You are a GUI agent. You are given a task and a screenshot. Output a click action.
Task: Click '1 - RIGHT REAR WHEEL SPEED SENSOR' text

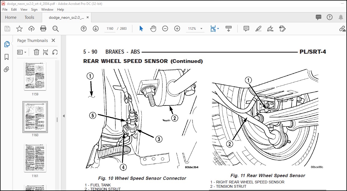coord(247,182)
